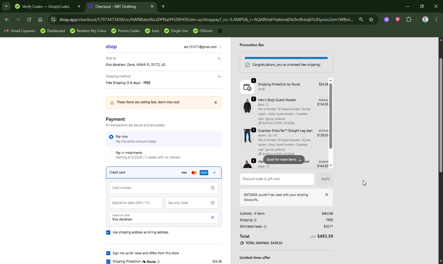
Task: Clear the Name on card field with the X
Action: (x=213, y=217)
